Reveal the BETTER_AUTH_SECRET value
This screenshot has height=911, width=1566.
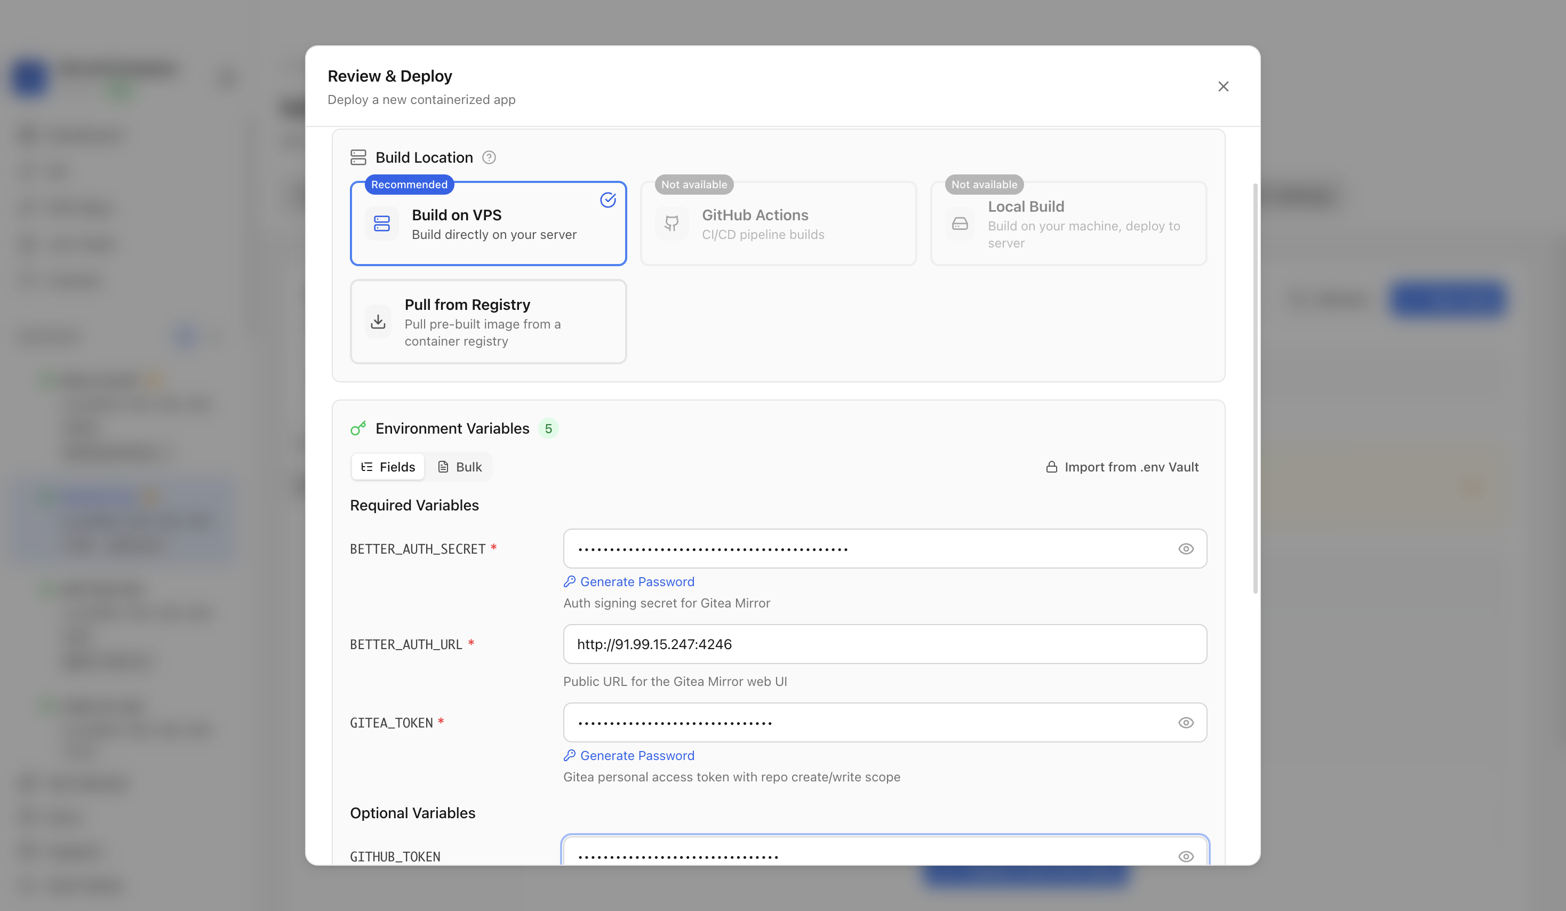click(1186, 549)
